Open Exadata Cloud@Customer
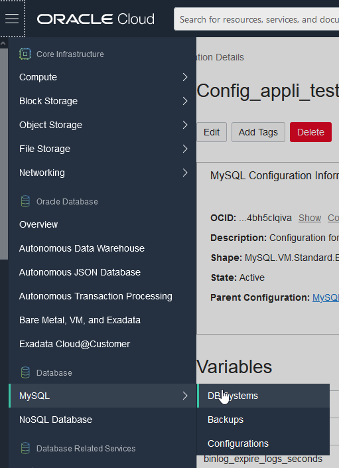The image size is (339, 468). point(103,344)
